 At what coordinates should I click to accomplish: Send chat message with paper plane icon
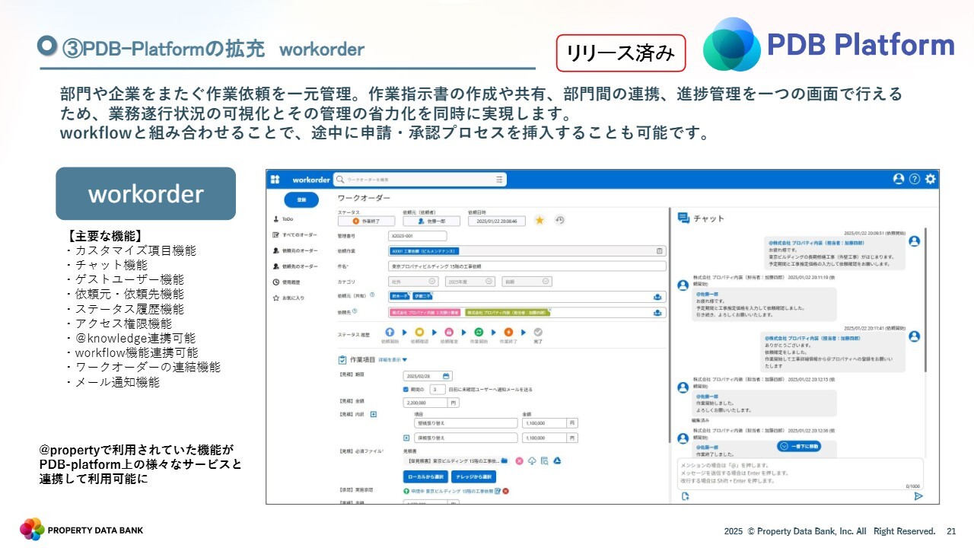(918, 496)
